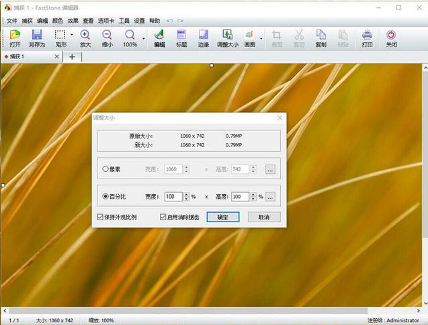Viewport: 428px width, 325px height.
Task: Open the preset button in 百分比 row
Action: [270, 197]
